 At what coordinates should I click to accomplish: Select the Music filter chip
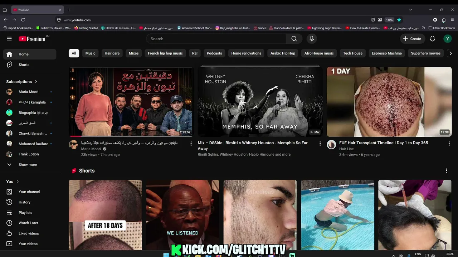click(x=91, y=53)
